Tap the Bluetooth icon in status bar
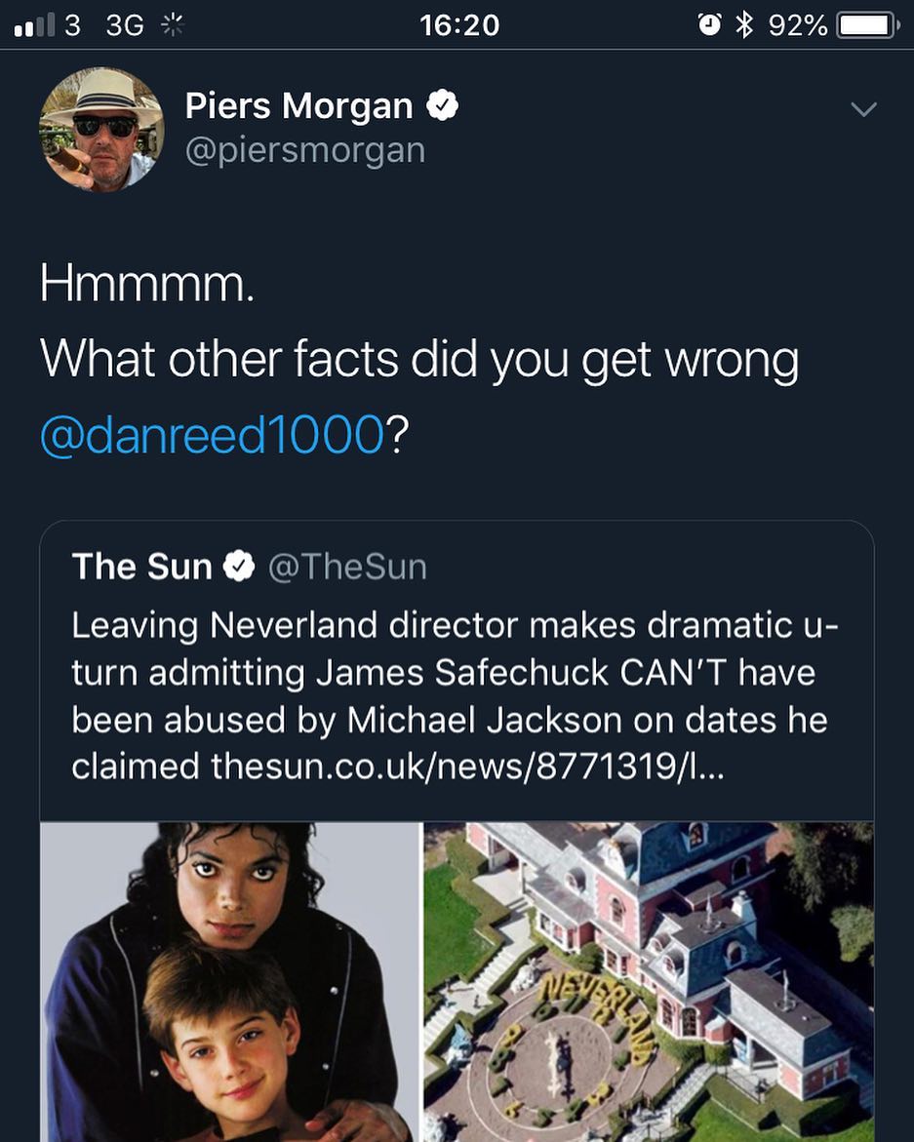This screenshot has height=1142, width=914. point(745,24)
